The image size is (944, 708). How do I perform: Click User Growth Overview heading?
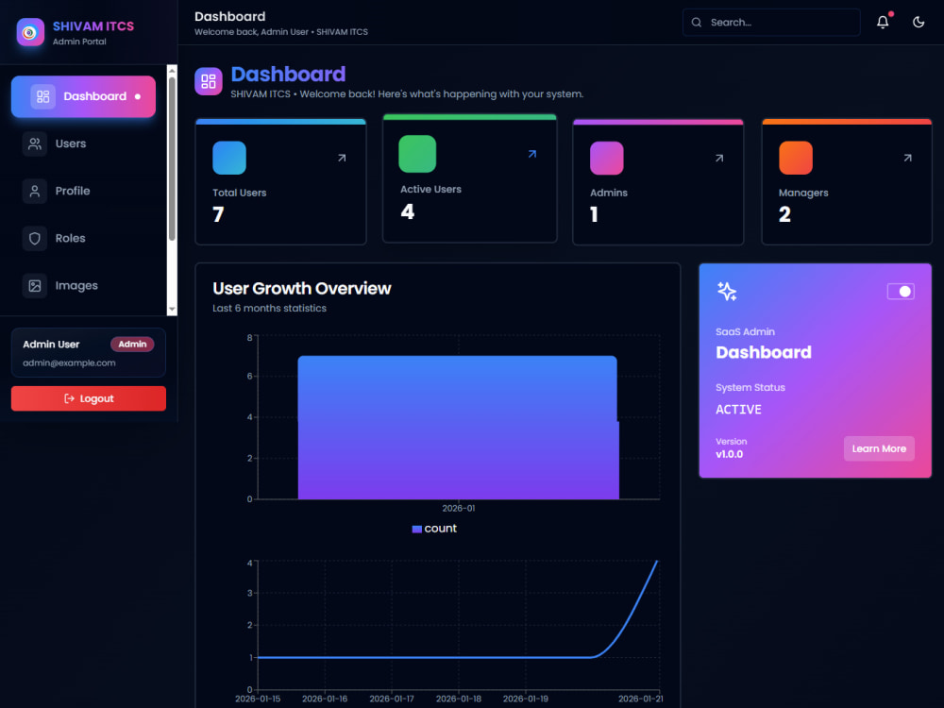302,288
